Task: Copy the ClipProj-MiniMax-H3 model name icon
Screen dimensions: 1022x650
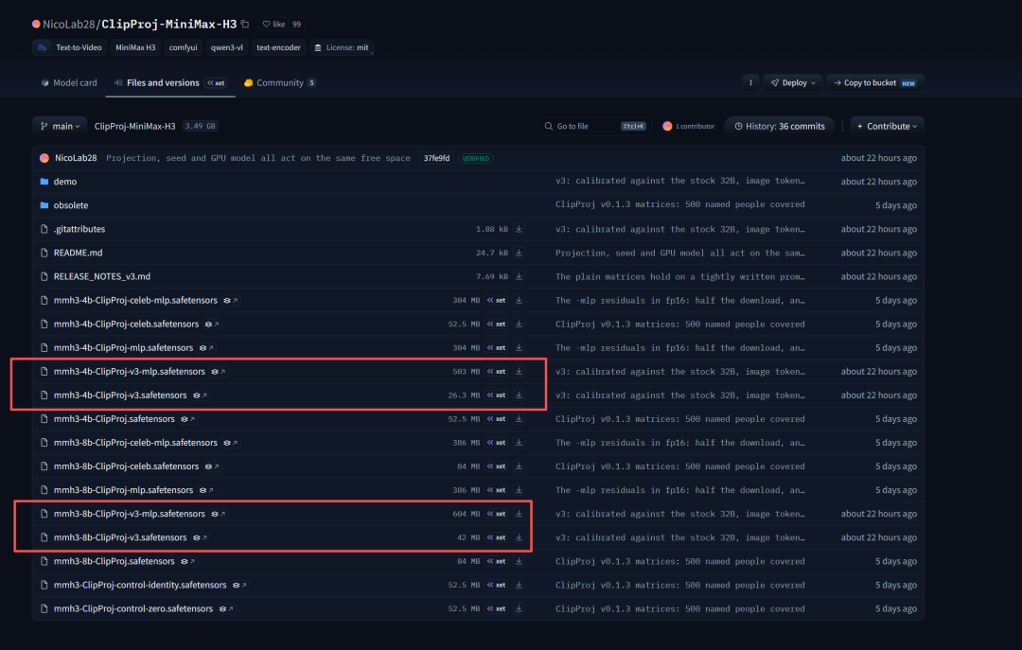Action: pyautogui.click(x=245, y=24)
